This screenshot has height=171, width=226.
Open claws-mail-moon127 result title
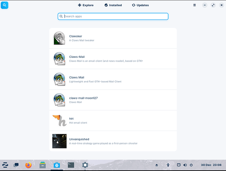click(83, 98)
